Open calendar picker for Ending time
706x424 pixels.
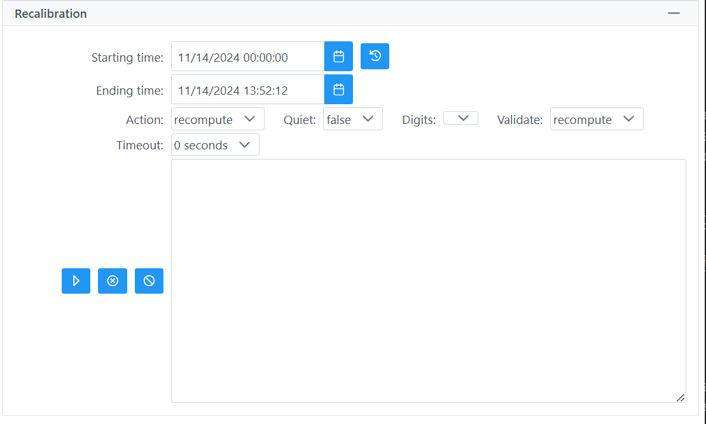(338, 90)
